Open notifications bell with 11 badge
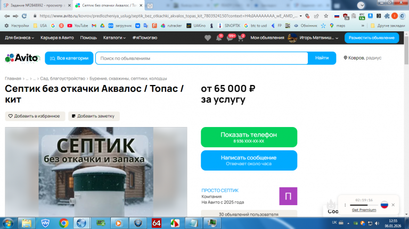The image size is (409, 229). click(219, 38)
